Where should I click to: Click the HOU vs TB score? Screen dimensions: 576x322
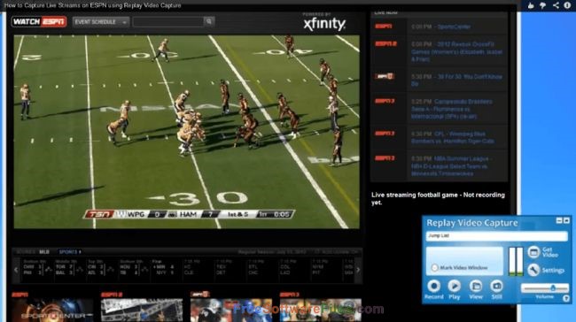129,270
